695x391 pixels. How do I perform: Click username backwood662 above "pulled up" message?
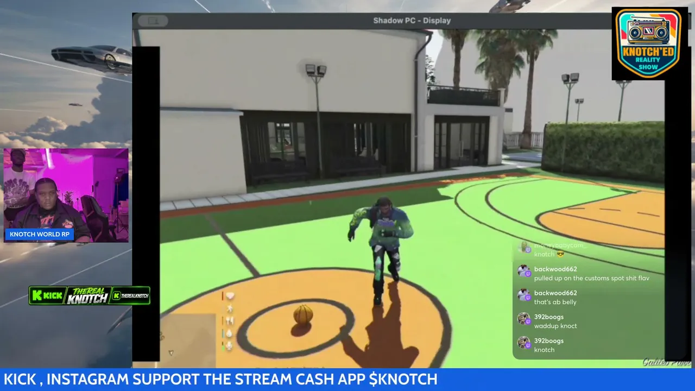(x=555, y=269)
